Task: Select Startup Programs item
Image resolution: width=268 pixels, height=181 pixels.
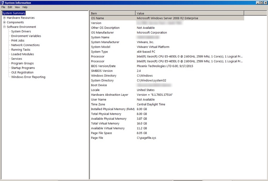Action: tap(23, 68)
